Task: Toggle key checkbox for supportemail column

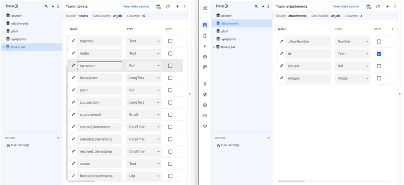Action: 170,115
